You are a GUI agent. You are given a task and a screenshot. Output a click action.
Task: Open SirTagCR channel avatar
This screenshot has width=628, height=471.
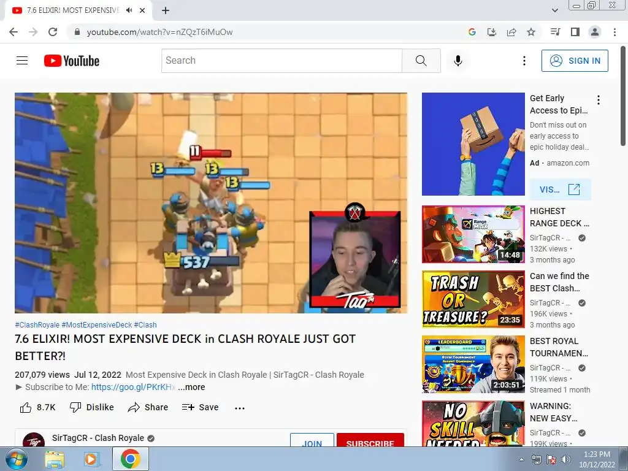[34, 440]
